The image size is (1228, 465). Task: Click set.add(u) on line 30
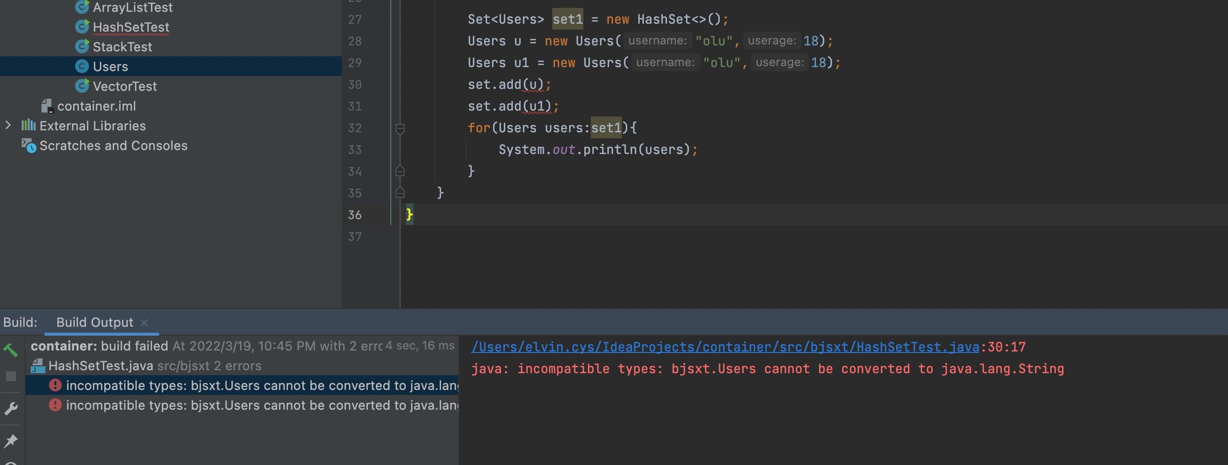509,84
